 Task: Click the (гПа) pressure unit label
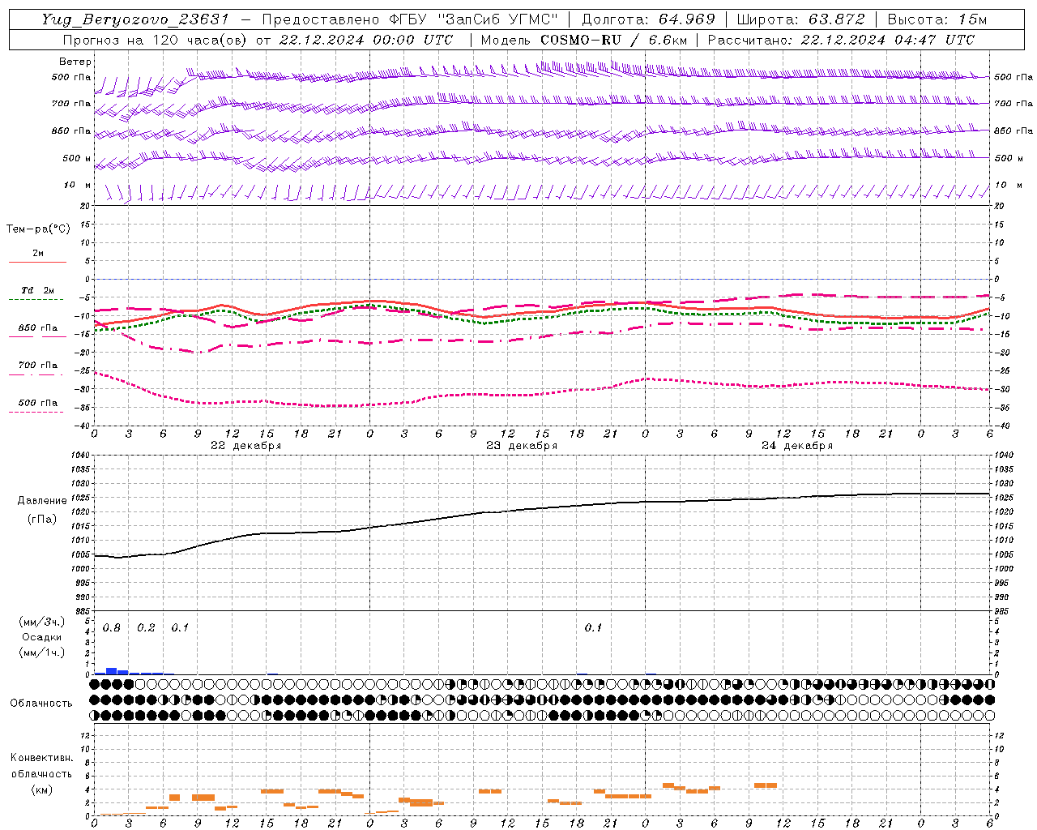pos(42,520)
